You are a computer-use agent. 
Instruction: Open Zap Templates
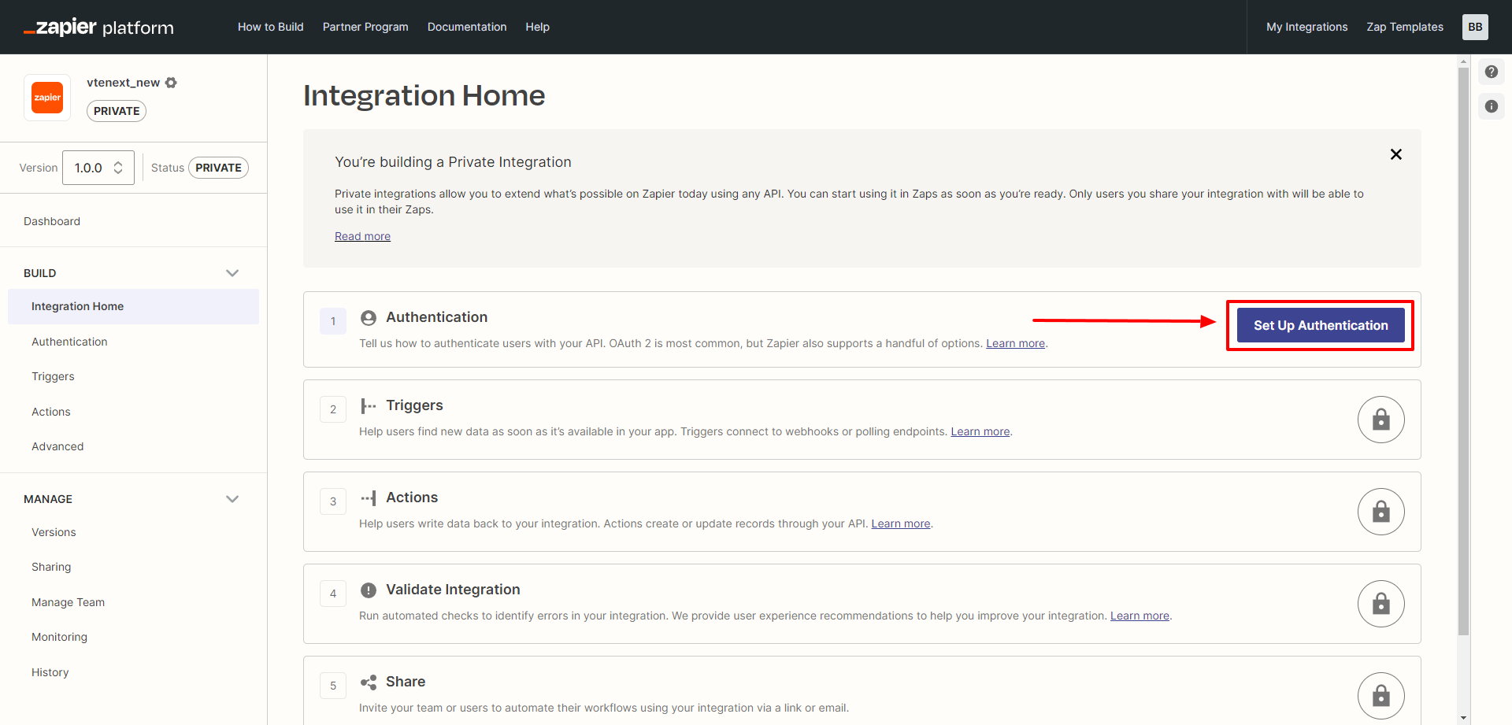pos(1405,27)
